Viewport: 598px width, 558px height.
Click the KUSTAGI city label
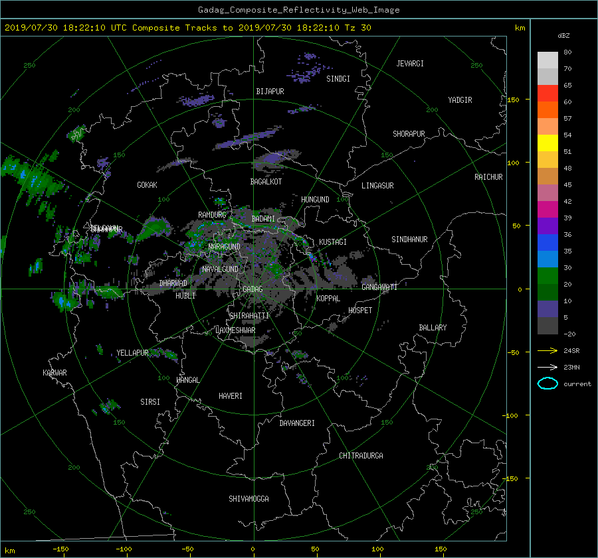[x=333, y=242]
